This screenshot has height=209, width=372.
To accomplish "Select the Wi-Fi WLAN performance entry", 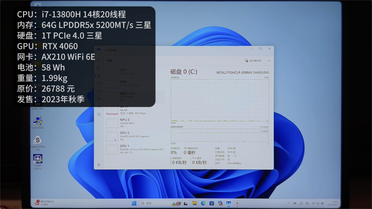I will [135, 110].
